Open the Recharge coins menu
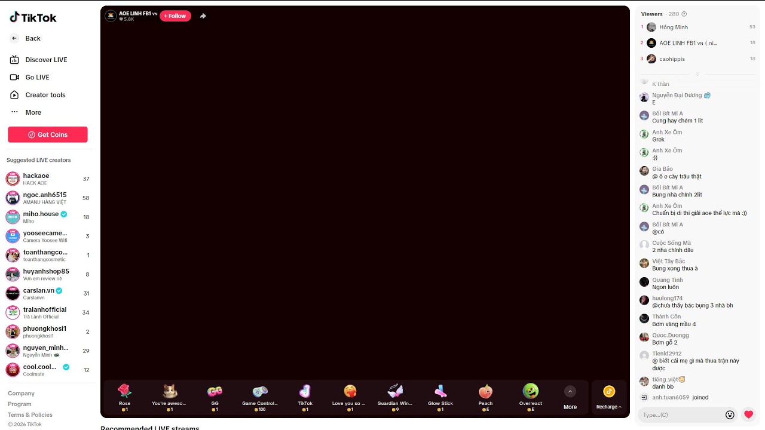The image size is (765, 430). 609,398
